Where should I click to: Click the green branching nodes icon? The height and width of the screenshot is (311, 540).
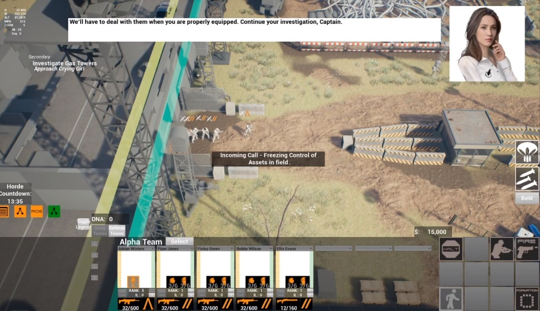click(54, 211)
